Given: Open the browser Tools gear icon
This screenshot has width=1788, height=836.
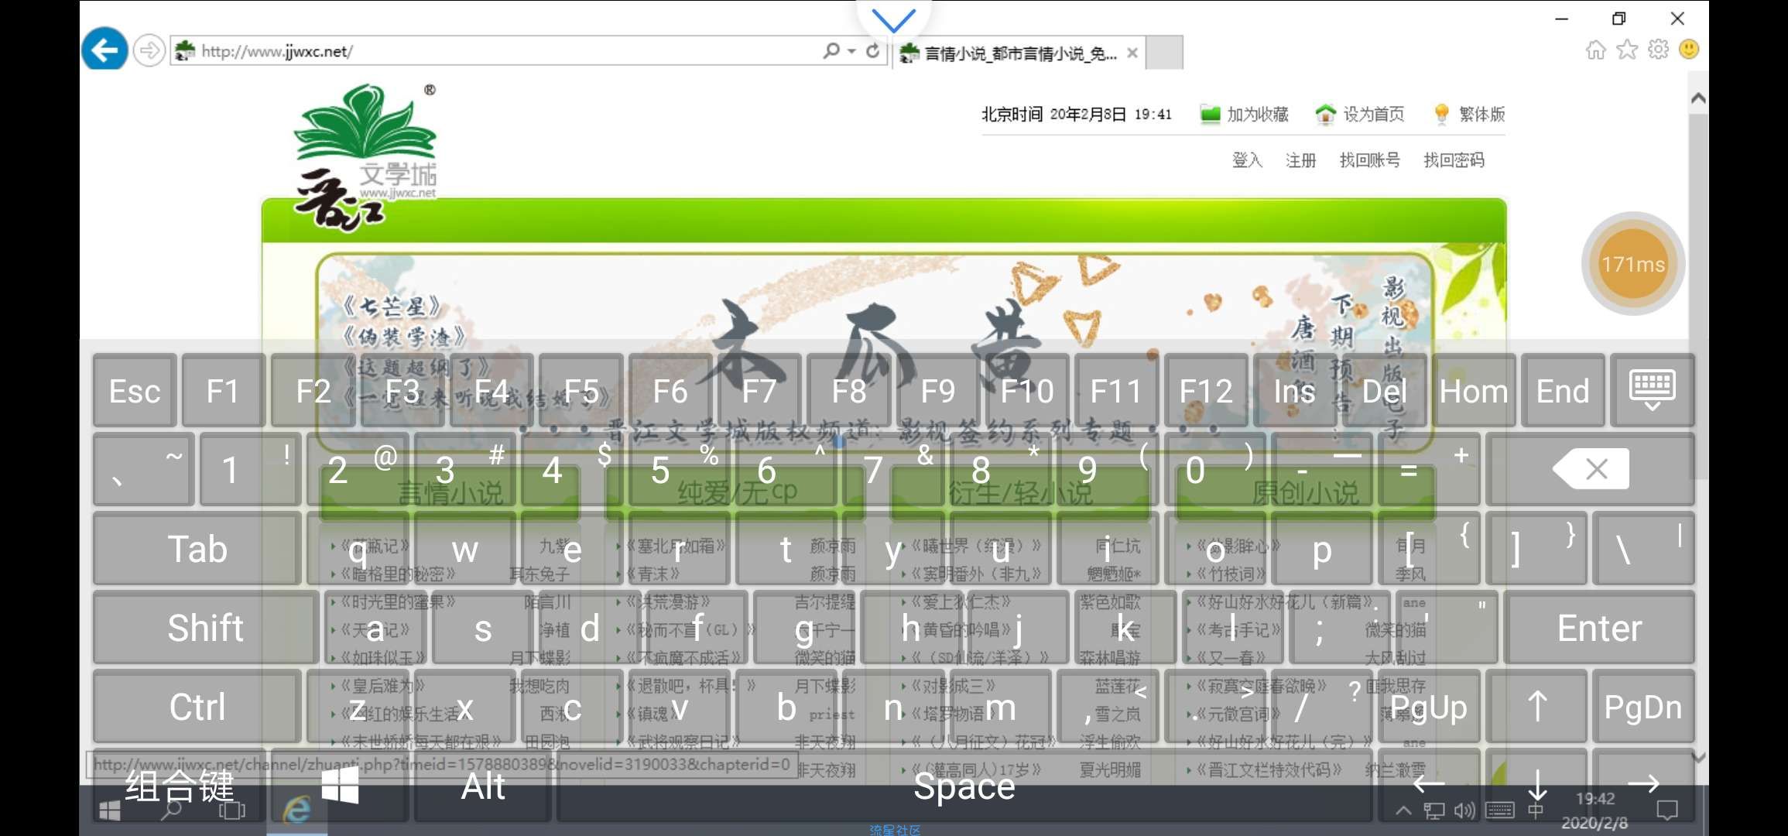Looking at the screenshot, I should tap(1658, 50).
